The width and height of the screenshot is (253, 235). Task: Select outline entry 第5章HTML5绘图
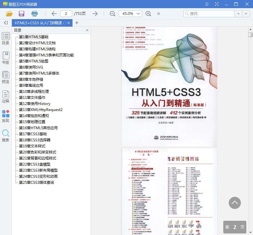[x=34, y=61]
